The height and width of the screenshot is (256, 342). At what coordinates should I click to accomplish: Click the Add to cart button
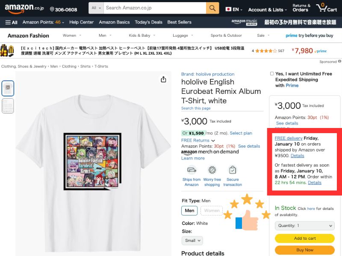coord(304,239)
